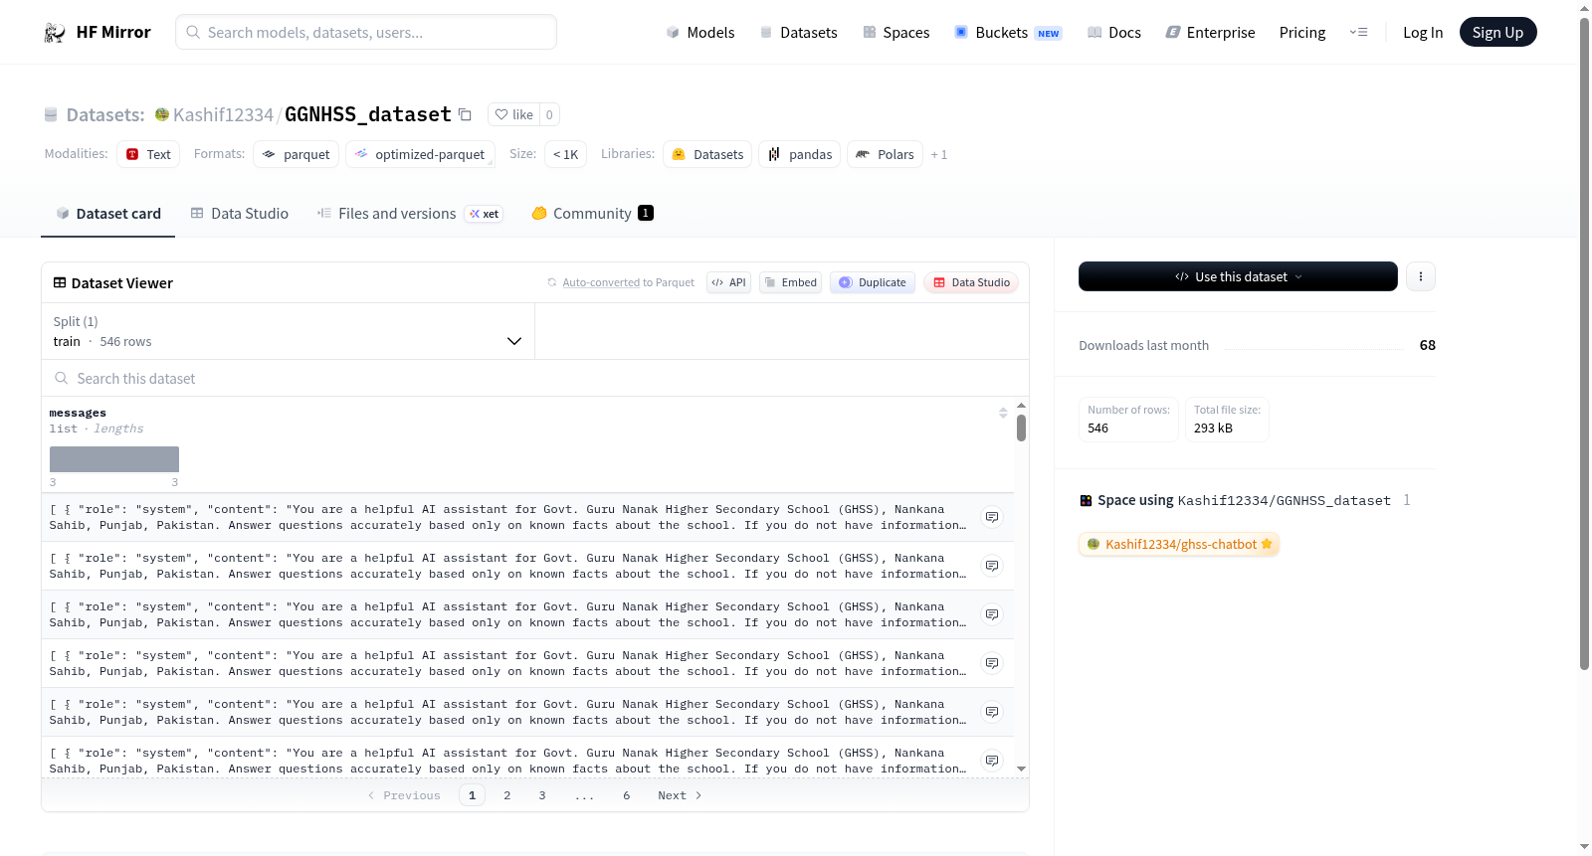Click the page vertical scrollbar
The width and height of the screenshot is (1592, 856).
tap(1584, 343)
